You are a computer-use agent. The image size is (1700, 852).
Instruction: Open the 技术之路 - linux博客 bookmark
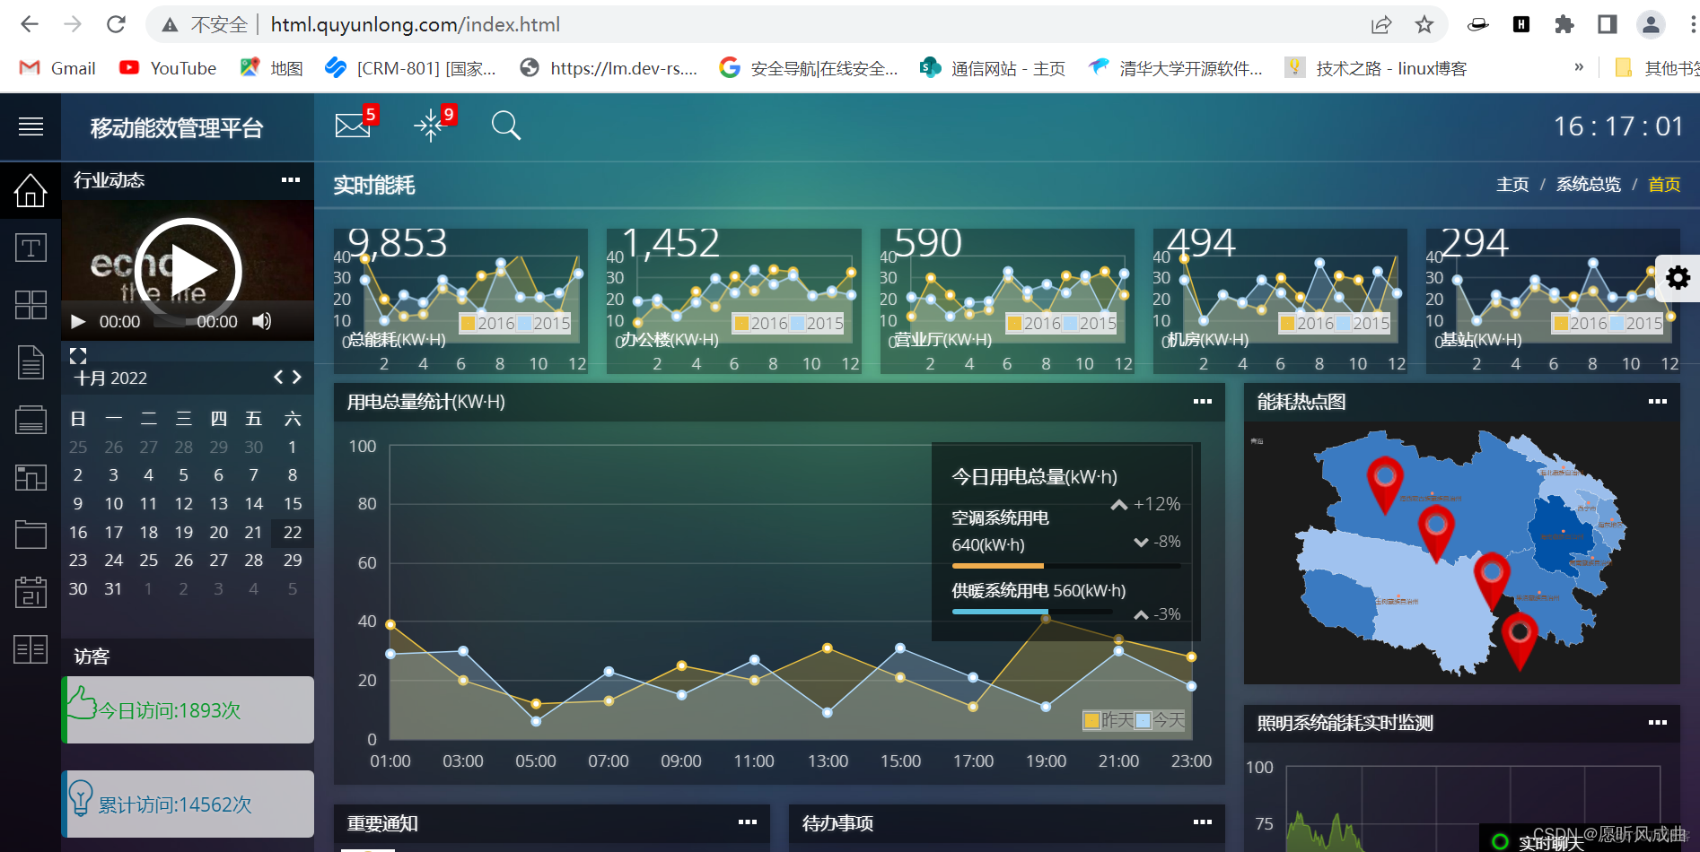(x=1376, y=68)
